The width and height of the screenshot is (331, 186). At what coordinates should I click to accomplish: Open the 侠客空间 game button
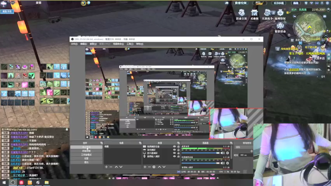pyautogui.click(x=240, y=3)
